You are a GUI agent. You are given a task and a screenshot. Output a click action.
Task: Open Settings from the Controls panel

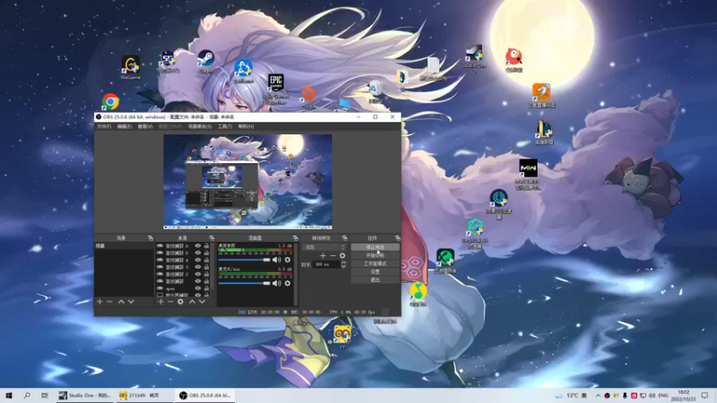(x=375, y=272)
